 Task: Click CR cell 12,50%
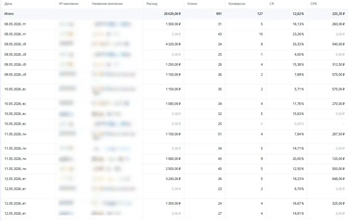[298, 169]
